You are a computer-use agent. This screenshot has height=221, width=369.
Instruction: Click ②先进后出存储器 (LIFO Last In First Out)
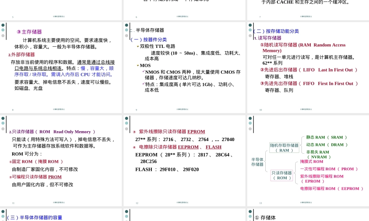pyautogui.click(x=309, y=70)
